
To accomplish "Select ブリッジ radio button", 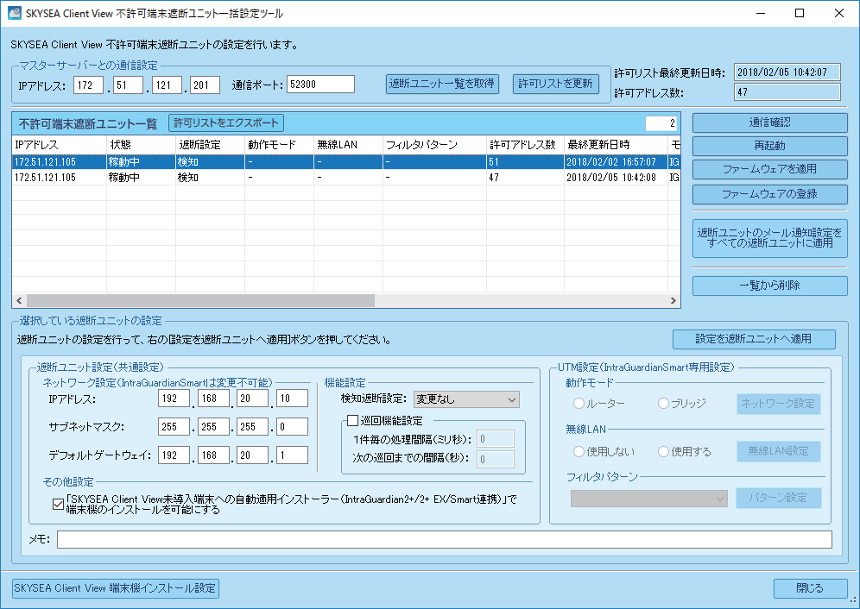I will 664,404.
